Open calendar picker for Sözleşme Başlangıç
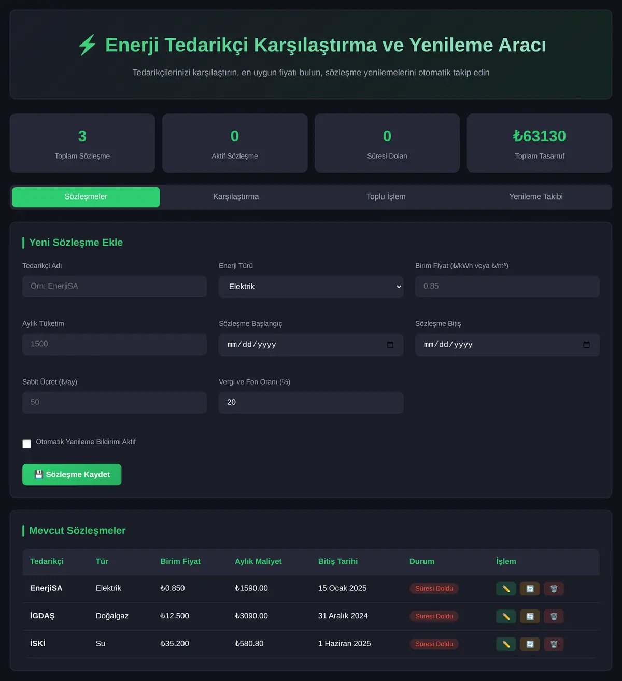This screenshot has width=622, height=681. (x=390, y=345)
